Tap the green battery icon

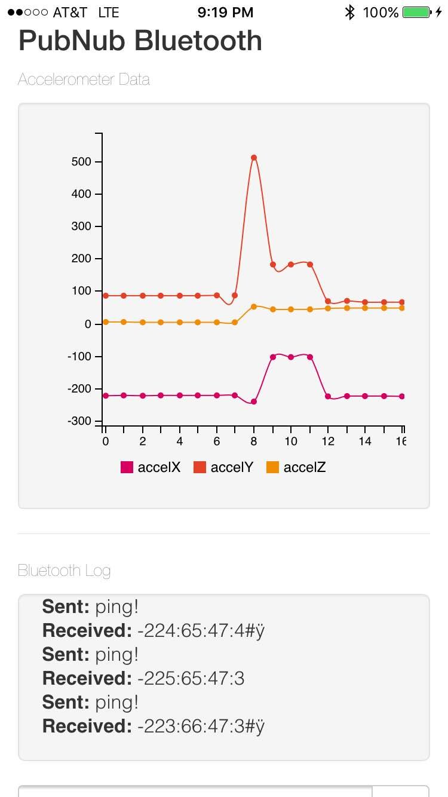pos(418,12)
